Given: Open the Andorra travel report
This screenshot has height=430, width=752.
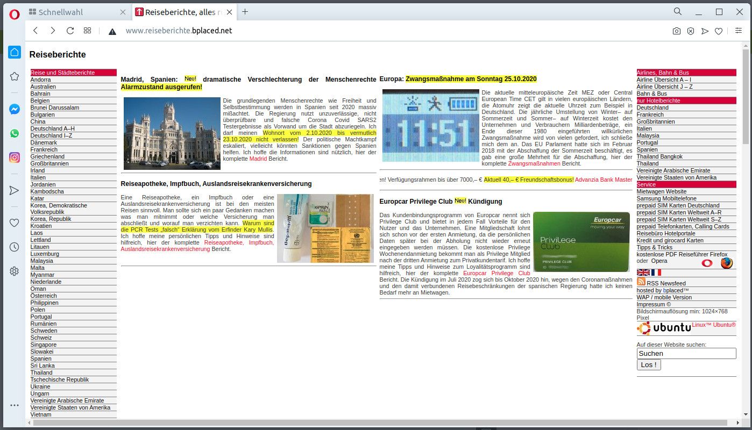Looking at the screenshot, I should click(41, 80).
